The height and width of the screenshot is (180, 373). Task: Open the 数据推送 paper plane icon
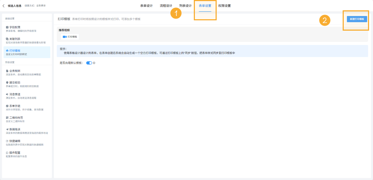[x=7, y=129]
